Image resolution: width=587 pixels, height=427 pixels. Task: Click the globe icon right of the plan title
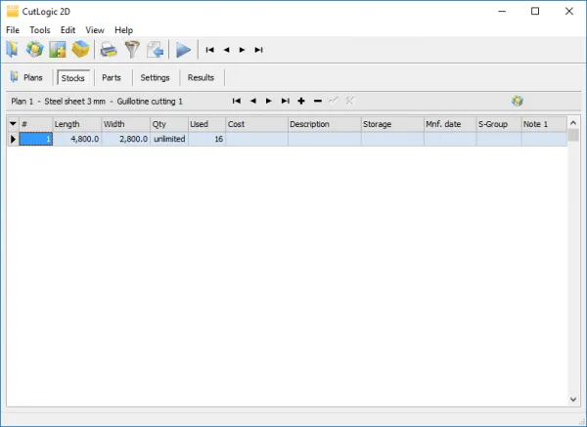click(518, 101)
